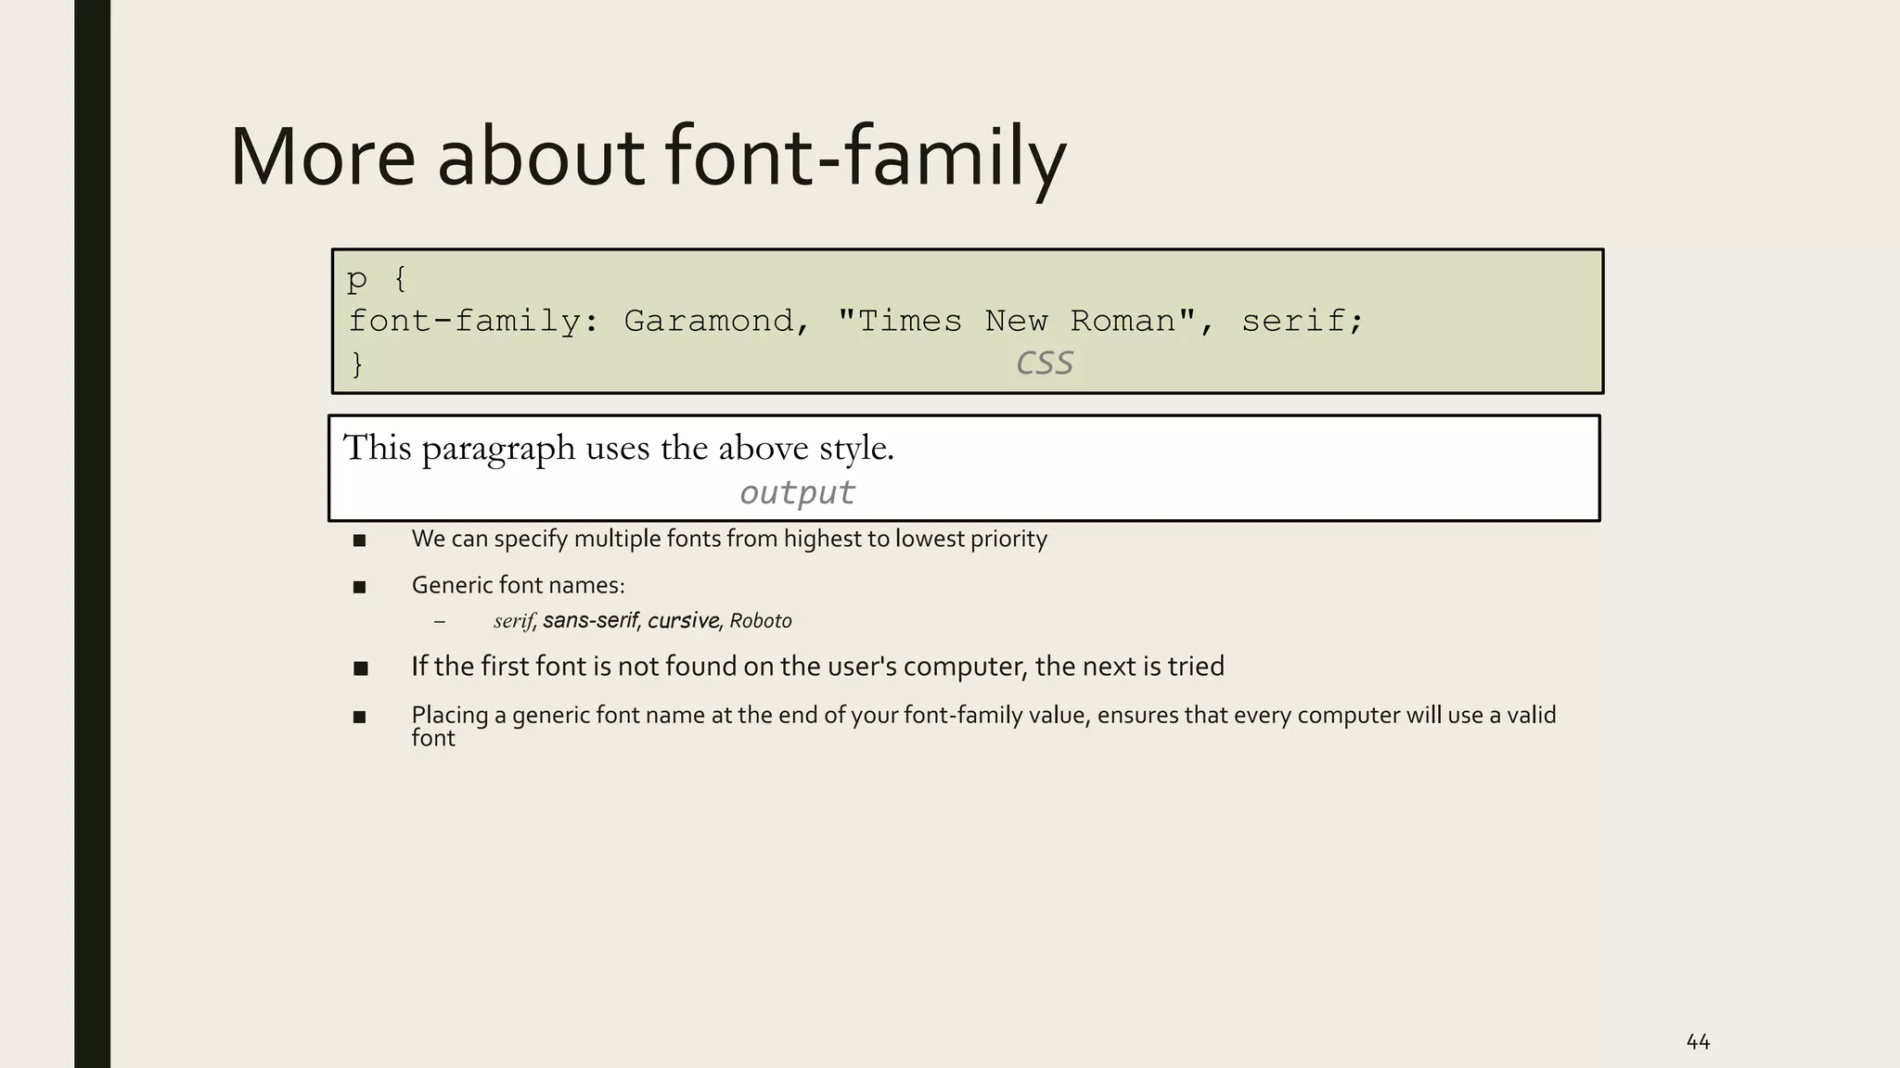
Task: Click the slide number 44
Action: pyautogui.click(x=1697, y=1042)
